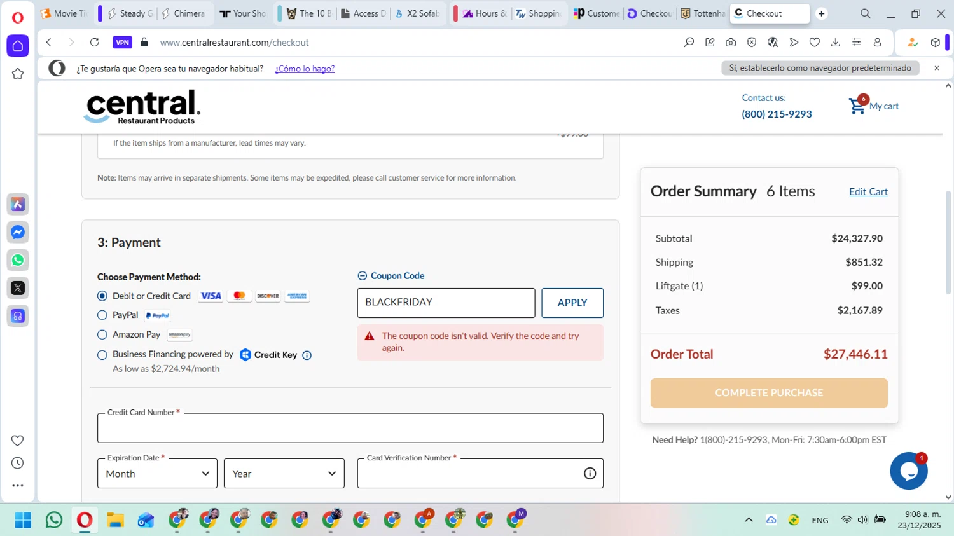Open downloads arrow icon in toolbar
This screenshot has width=954, height=536.
point(836,43)
